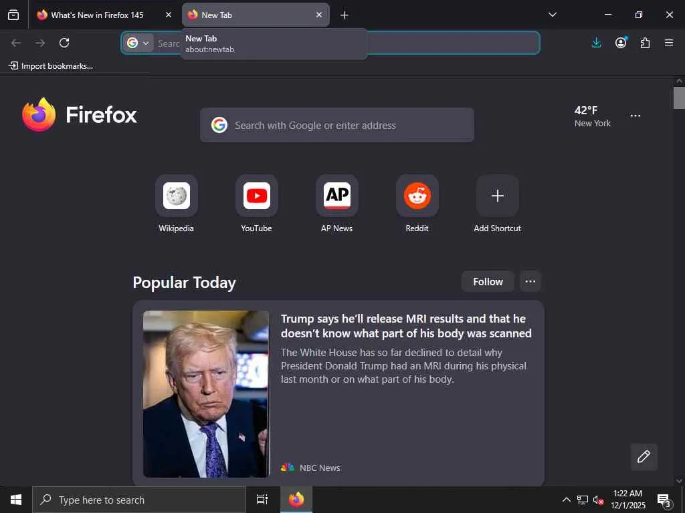Click the address bar field

point(330,43)
